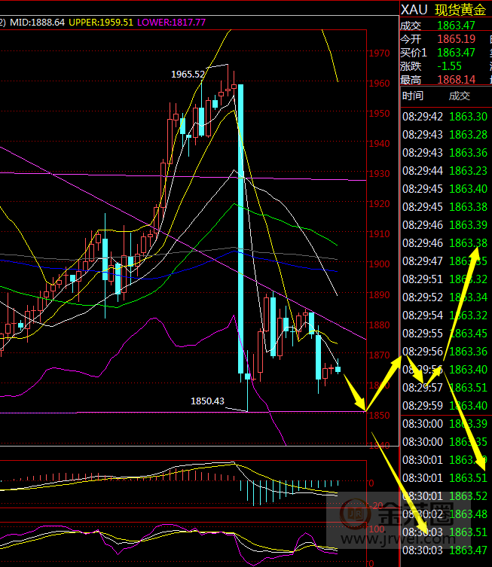Image resolution: width=492 pixels, height=567 pixels.
Task: Select tick price 1863.40 at 08:29:45
Action: [x=469, y=189]
